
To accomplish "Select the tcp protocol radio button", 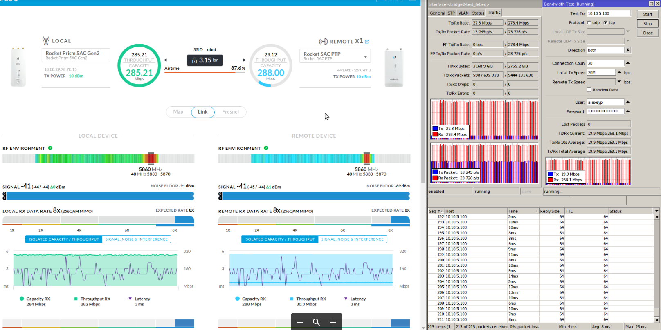I will coord(605,23).
